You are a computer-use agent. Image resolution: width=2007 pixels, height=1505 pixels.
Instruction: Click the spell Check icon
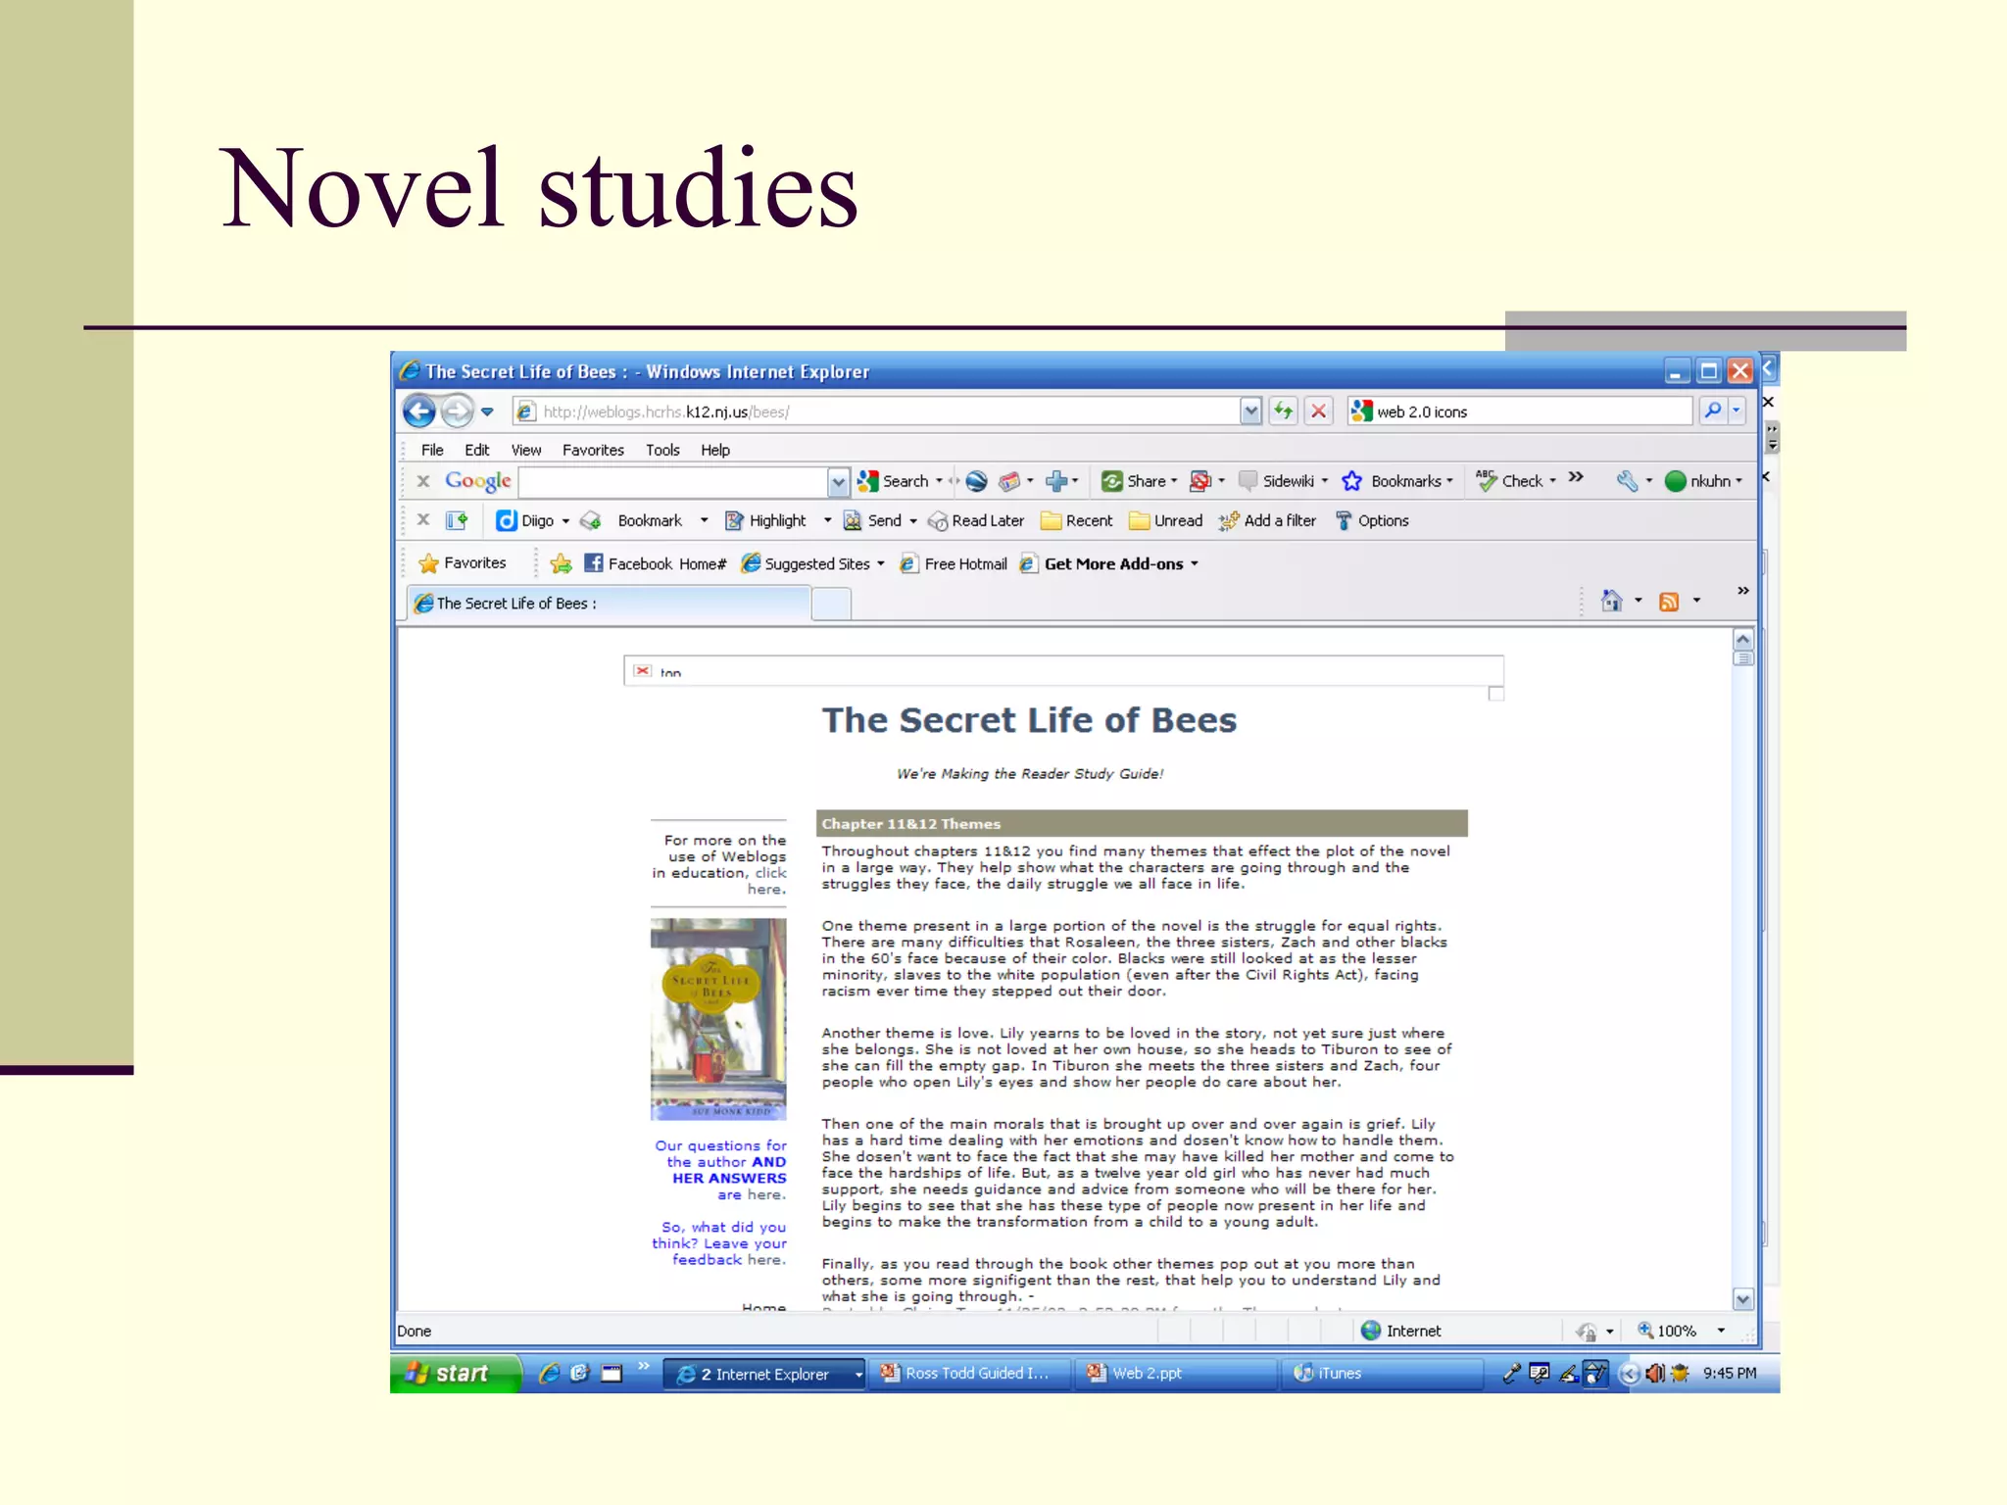point(1486,480)
